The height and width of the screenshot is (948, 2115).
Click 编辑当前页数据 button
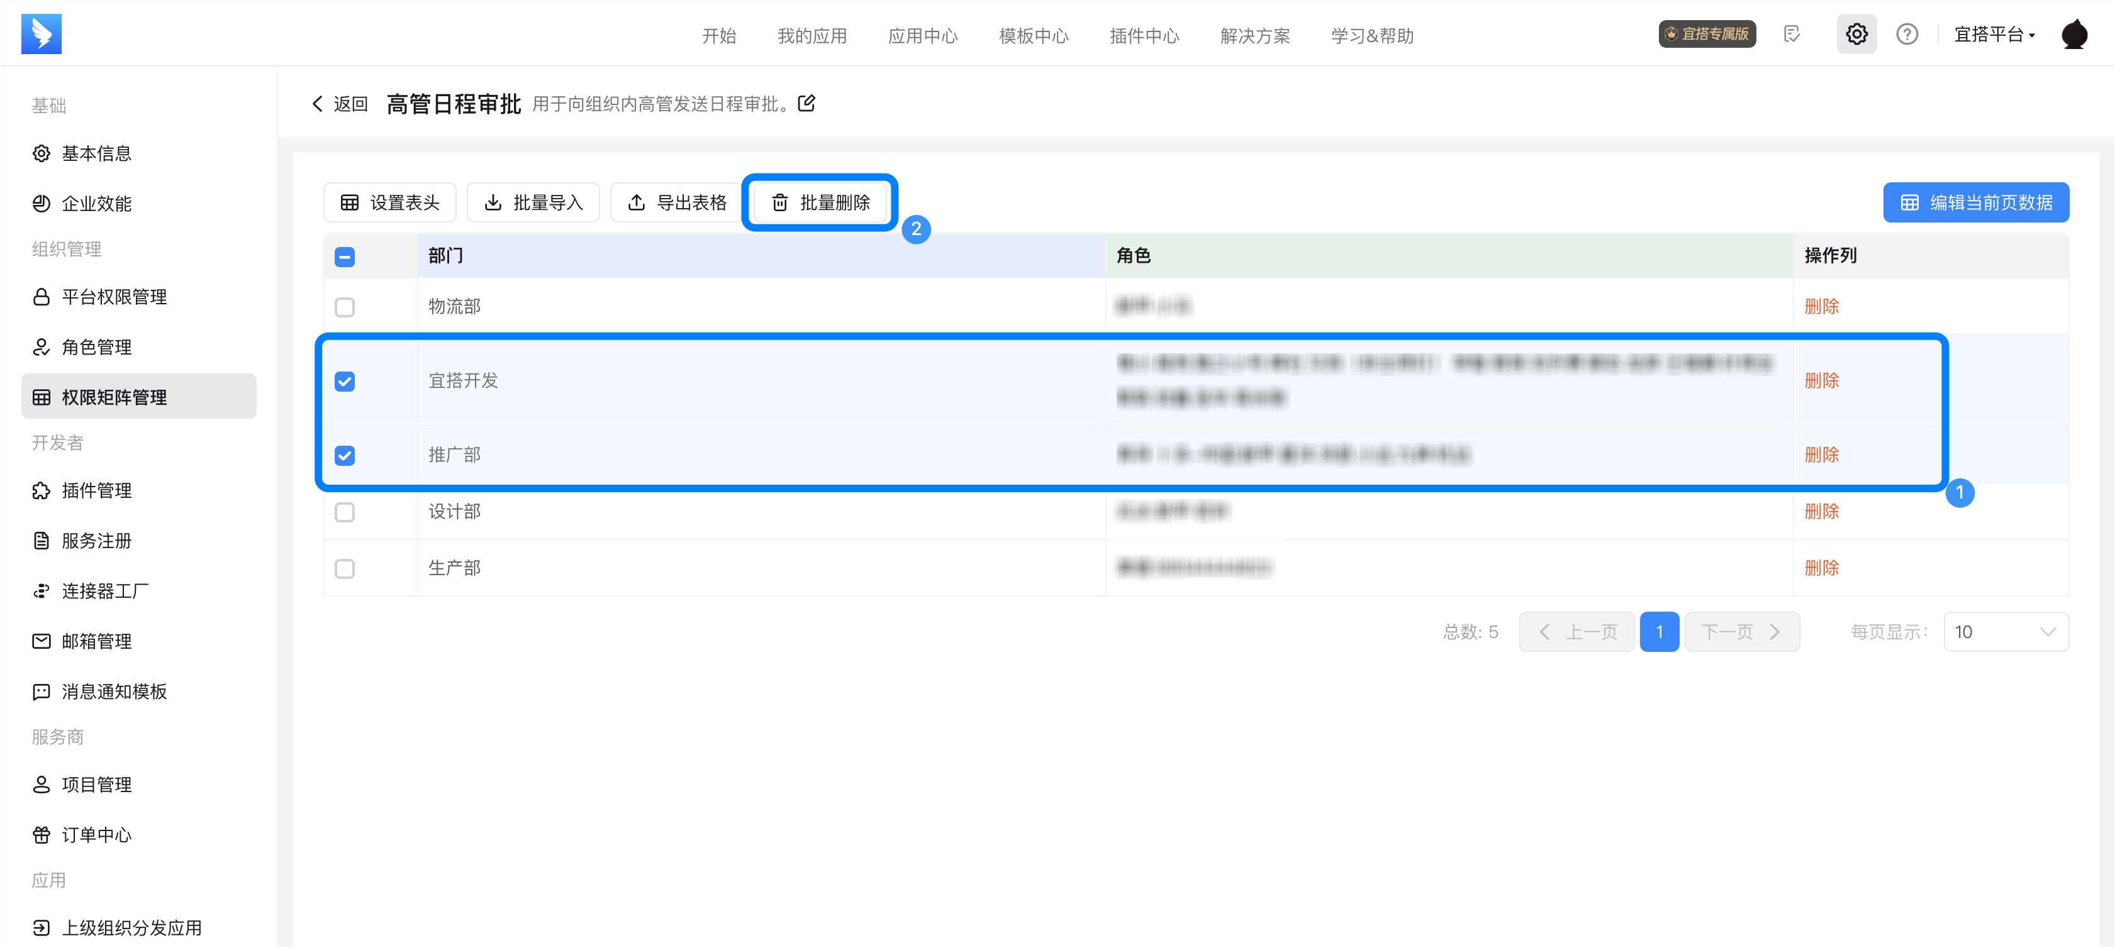(1975, 202)
